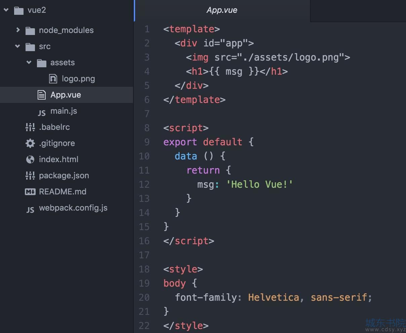Select the node_modules folder label

tap(66, 30)
